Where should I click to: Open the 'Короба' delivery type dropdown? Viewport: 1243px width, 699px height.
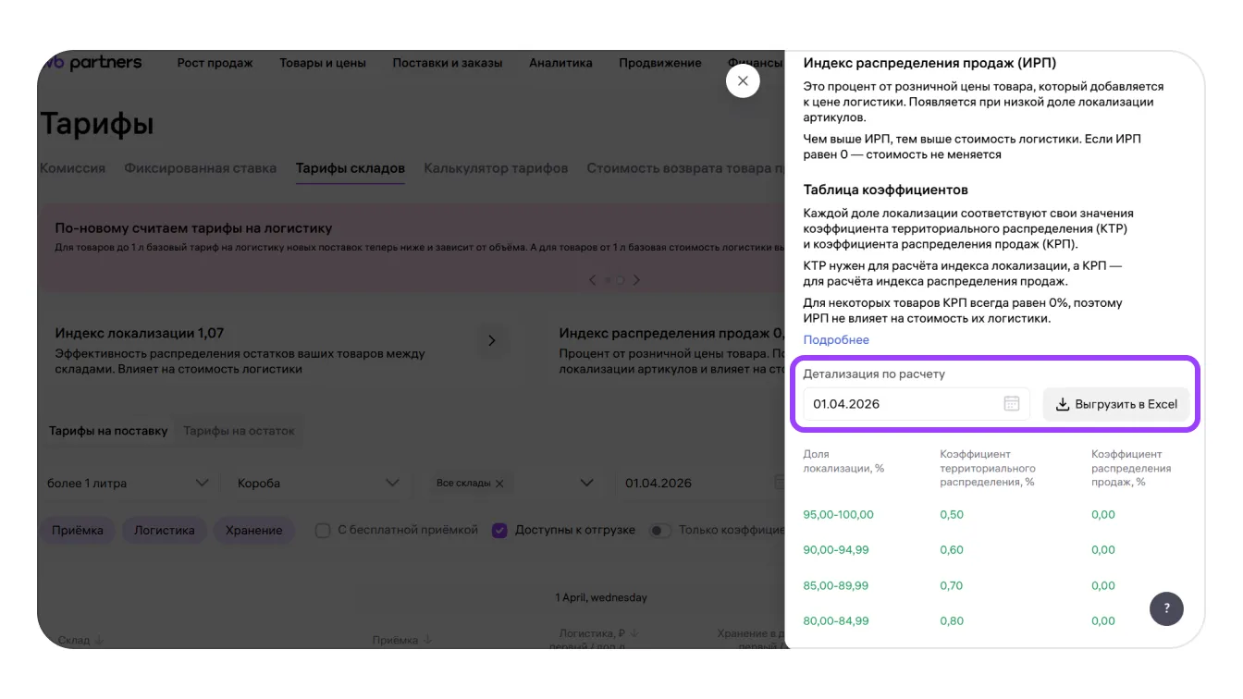392,484
